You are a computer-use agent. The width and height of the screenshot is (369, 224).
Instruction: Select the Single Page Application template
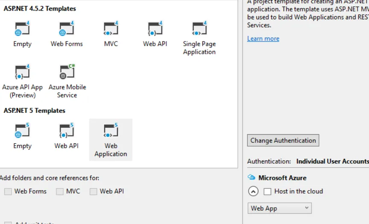tap(199, 29)
